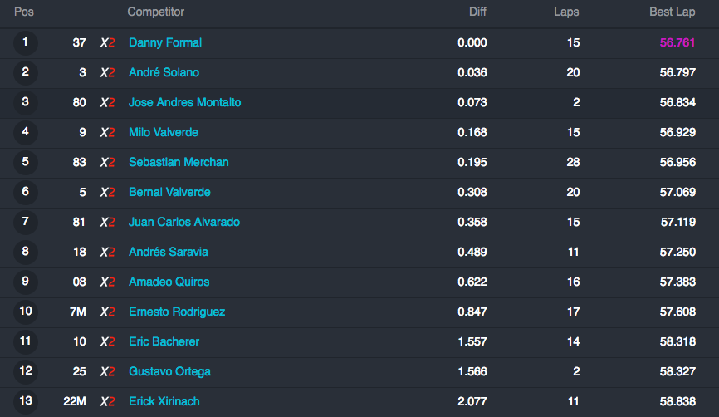
Task: Open Jose Andres Montalto's competitor link
Action: (185, 102)
